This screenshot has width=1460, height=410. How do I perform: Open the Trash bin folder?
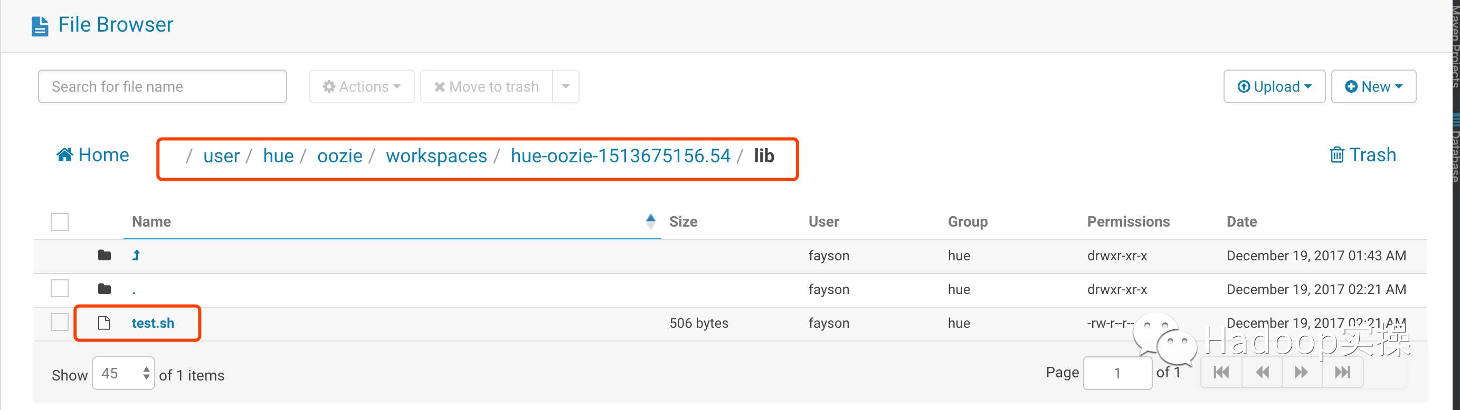[x=1362, y=155]
